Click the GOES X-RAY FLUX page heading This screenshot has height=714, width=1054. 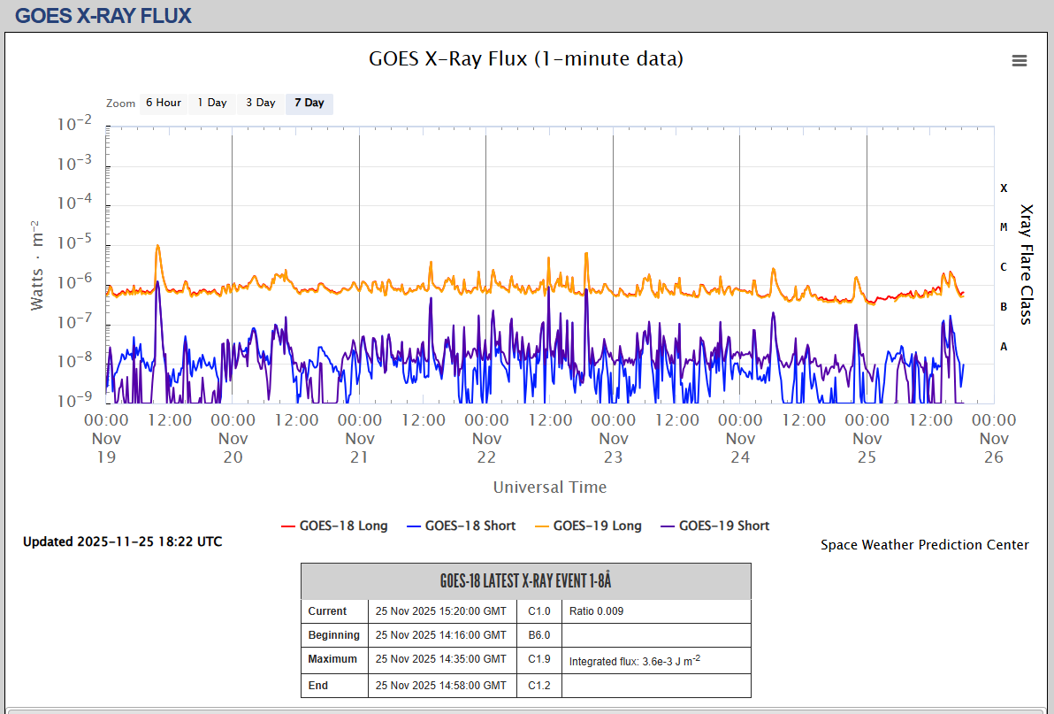(103, 15)
